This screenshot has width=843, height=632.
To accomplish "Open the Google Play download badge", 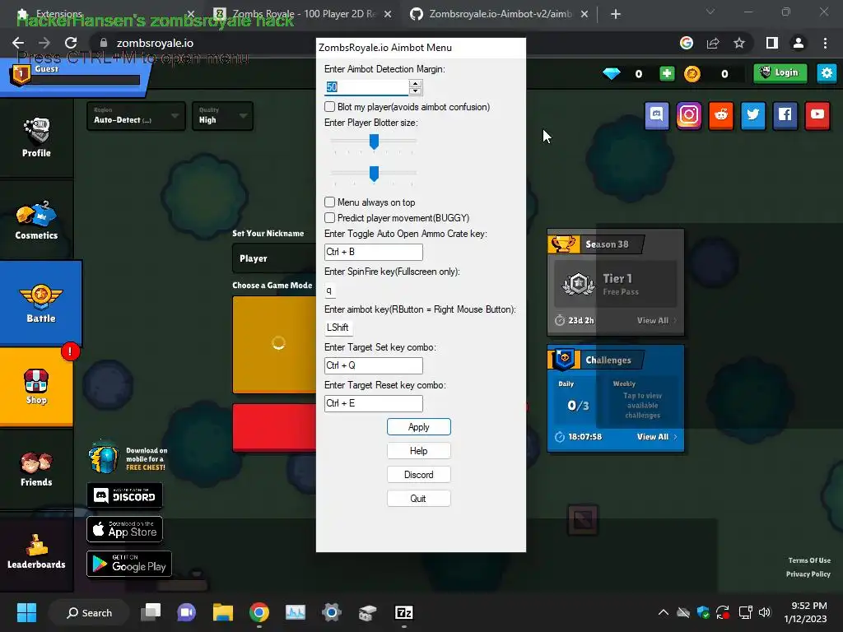I will 129,563.
